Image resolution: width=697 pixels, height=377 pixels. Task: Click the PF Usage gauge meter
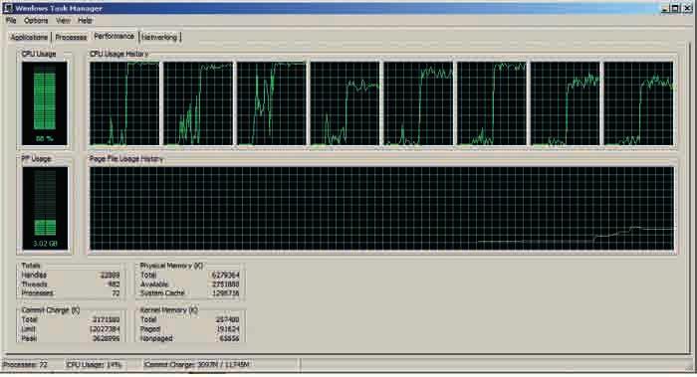pyautogui.click(x=45, y=209)
